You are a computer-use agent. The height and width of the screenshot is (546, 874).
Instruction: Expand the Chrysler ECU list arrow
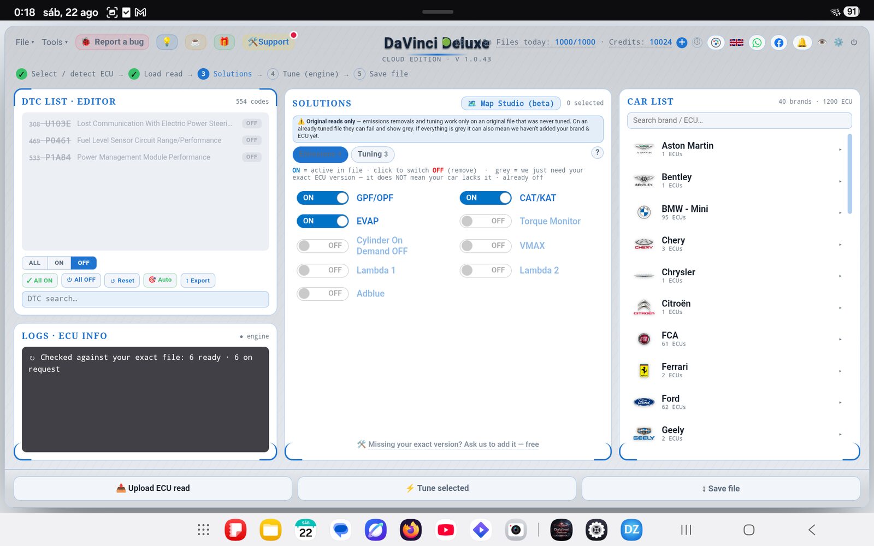pyautogui.click(x=840, y=276)
